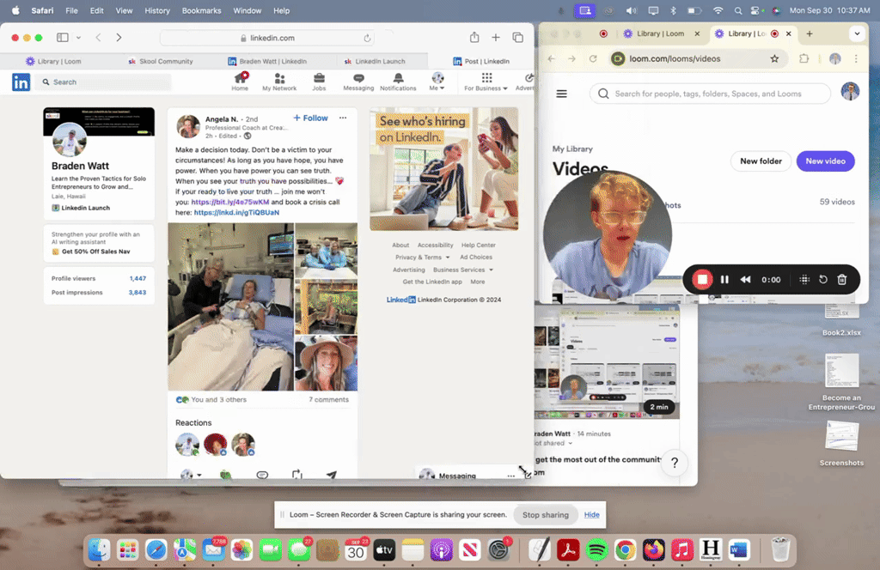Follow Angela N.
The width and height of the screenshot is (880, 570).
pyautogui.click(x=310, y=118)
